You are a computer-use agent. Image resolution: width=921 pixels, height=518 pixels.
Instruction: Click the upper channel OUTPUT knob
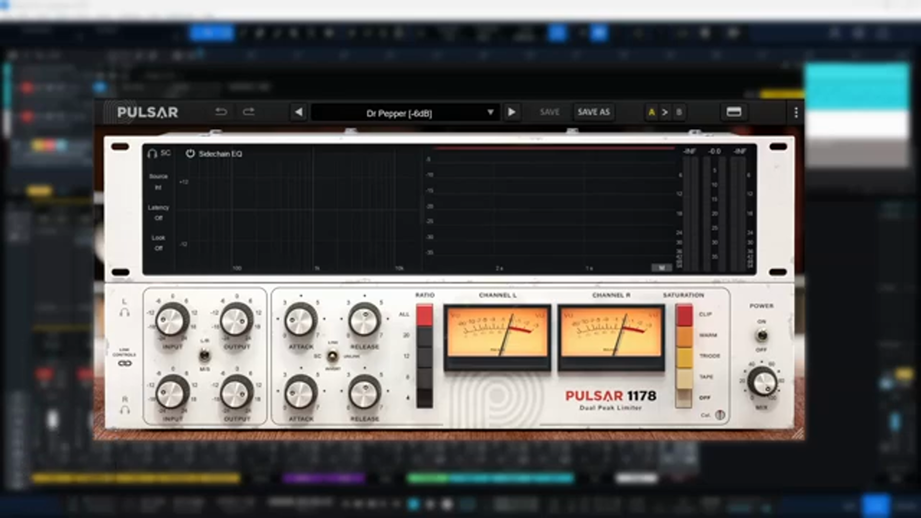236,320
